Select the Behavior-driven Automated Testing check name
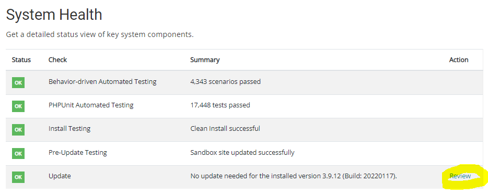 102,82
